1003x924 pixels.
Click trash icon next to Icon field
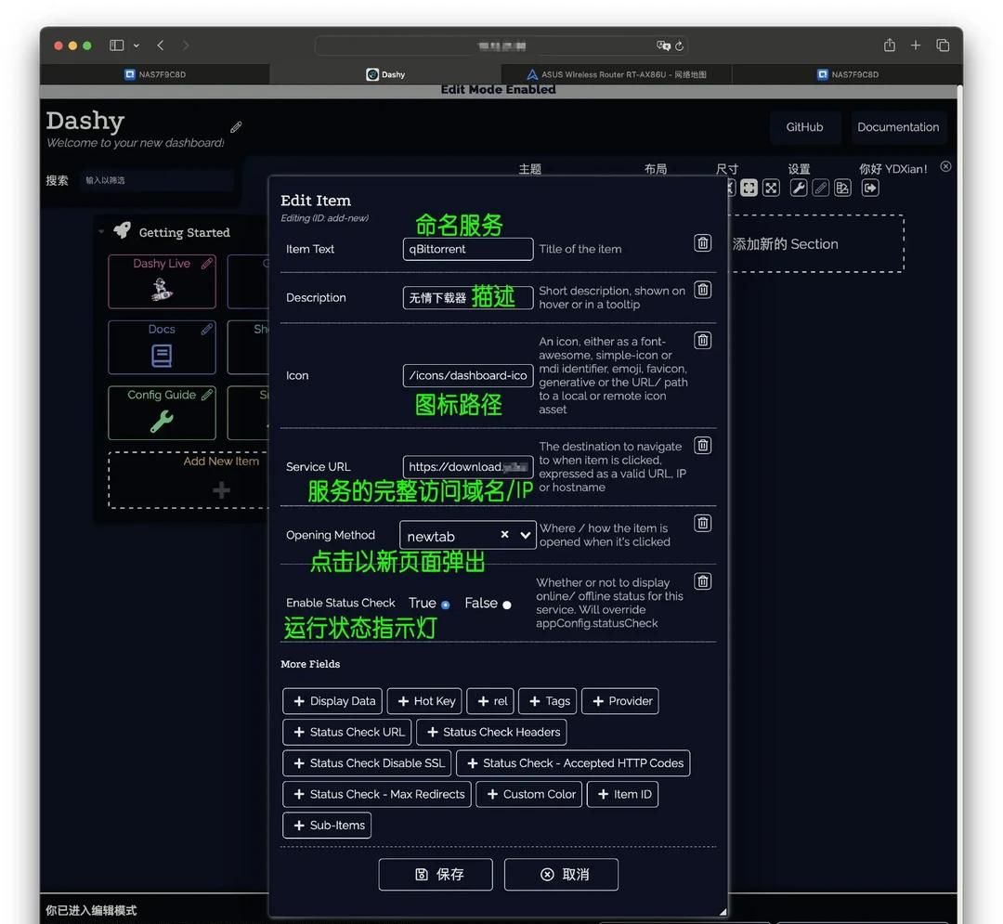coord(703,341)
